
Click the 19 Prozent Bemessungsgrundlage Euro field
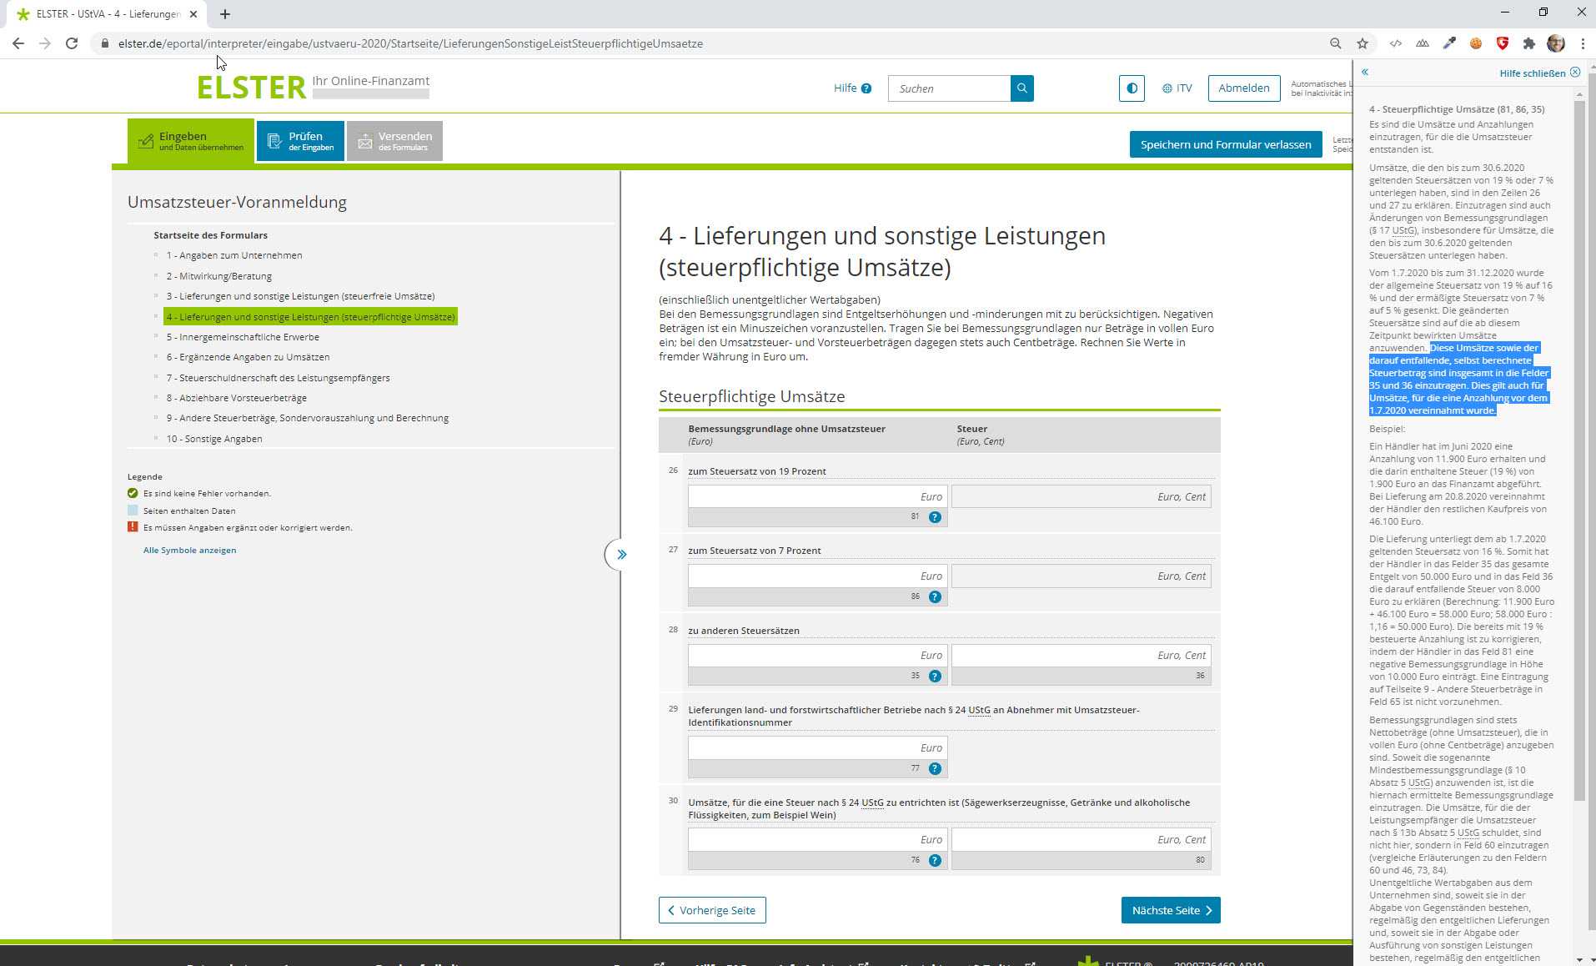tap(816, 496)
